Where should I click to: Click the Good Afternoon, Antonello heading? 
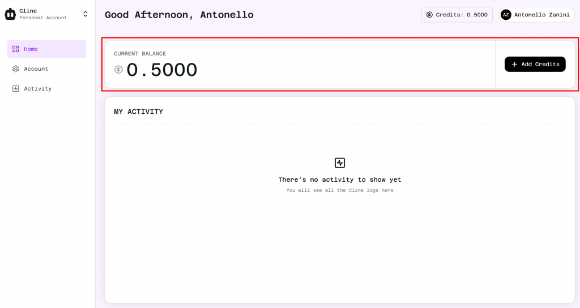coord(179,15)
